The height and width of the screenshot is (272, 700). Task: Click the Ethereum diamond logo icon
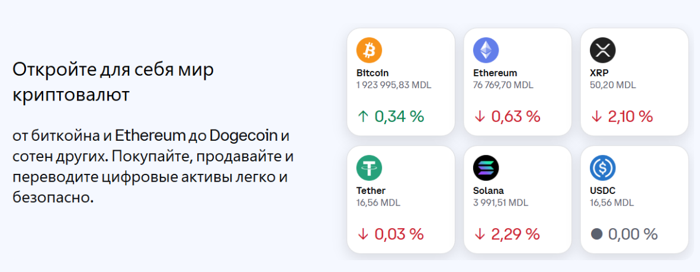(x=486, y=51)
